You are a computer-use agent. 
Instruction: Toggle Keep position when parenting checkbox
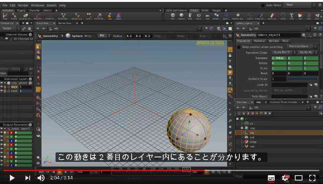coord(239,47)
